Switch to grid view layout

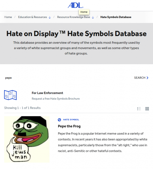(x=147, y=109)
